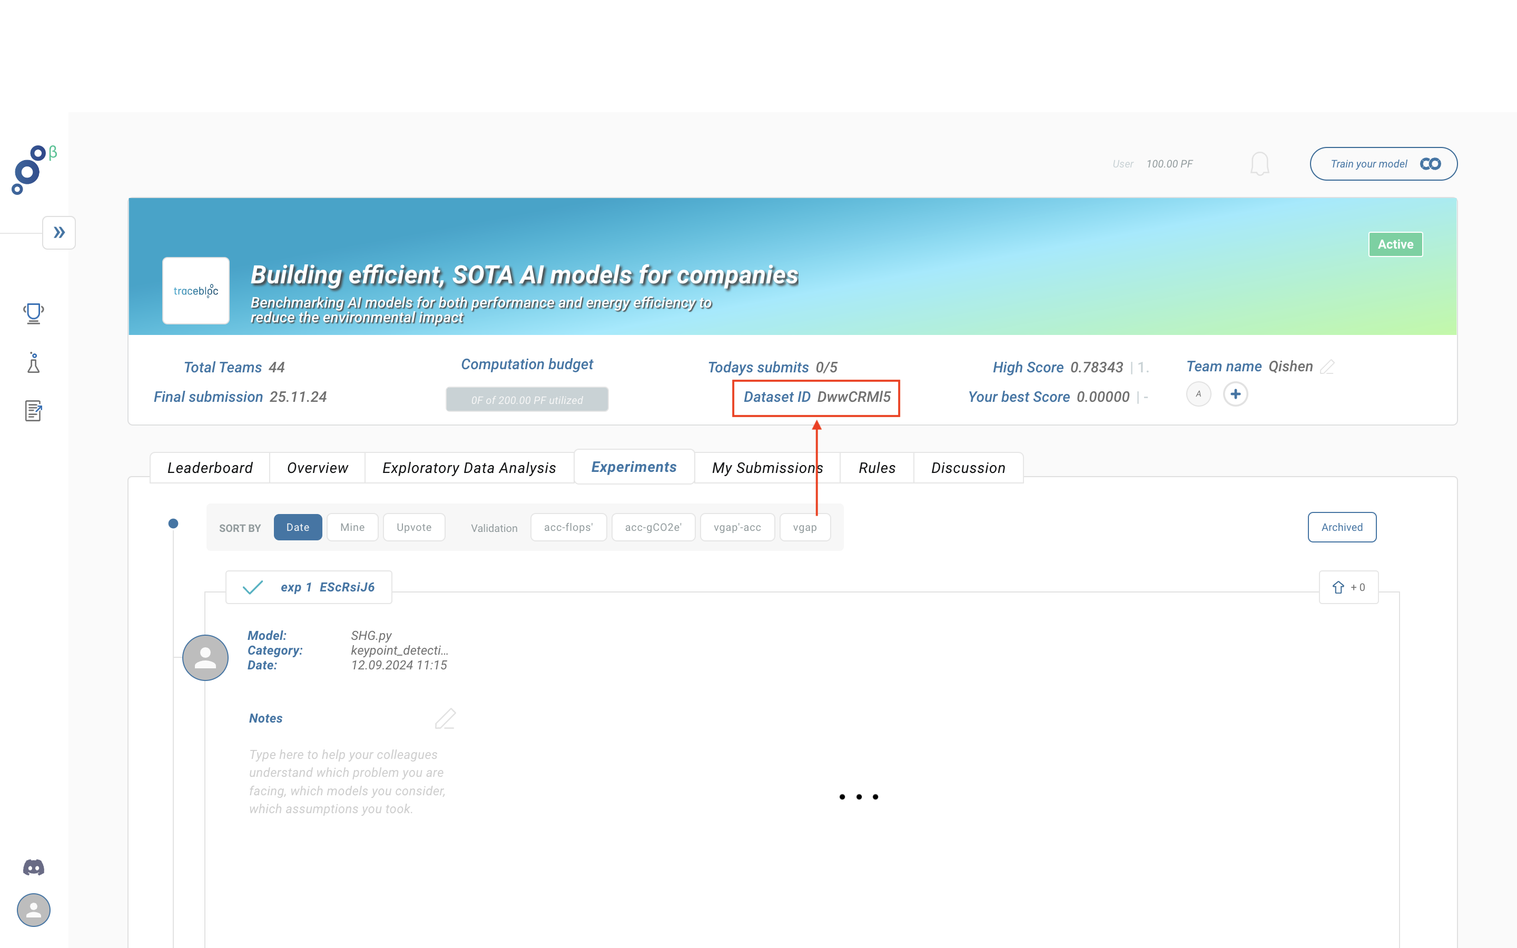The width and height of the screenshot is (1517, 948).
Task: Select the Mine filter toggle
Action: pos(352,527)
